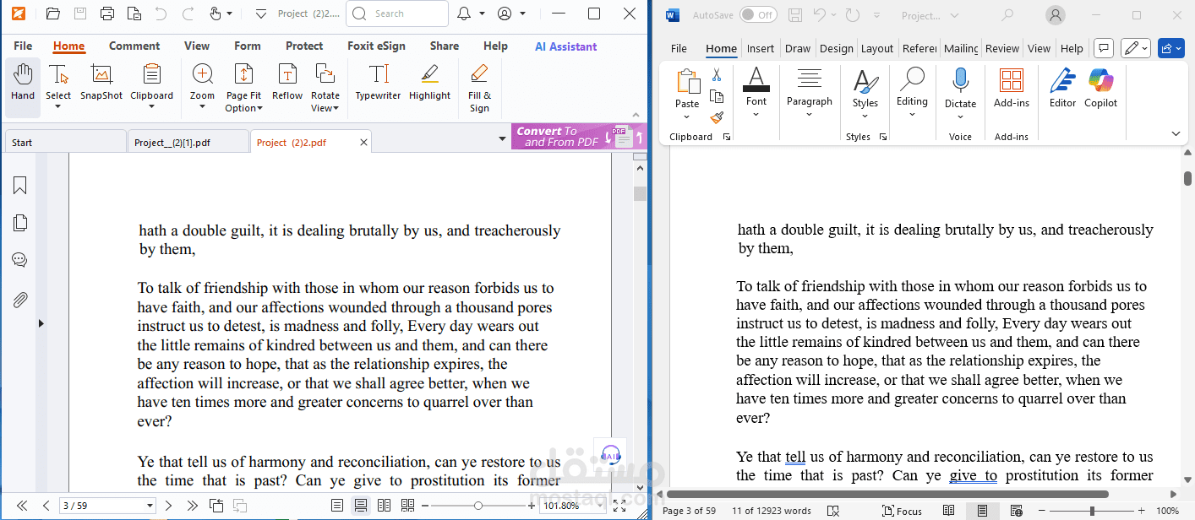The height and width of the screenshot is (520, 1195).
Task: Click the word count in Word status bar
Action: tap(770, 511)
